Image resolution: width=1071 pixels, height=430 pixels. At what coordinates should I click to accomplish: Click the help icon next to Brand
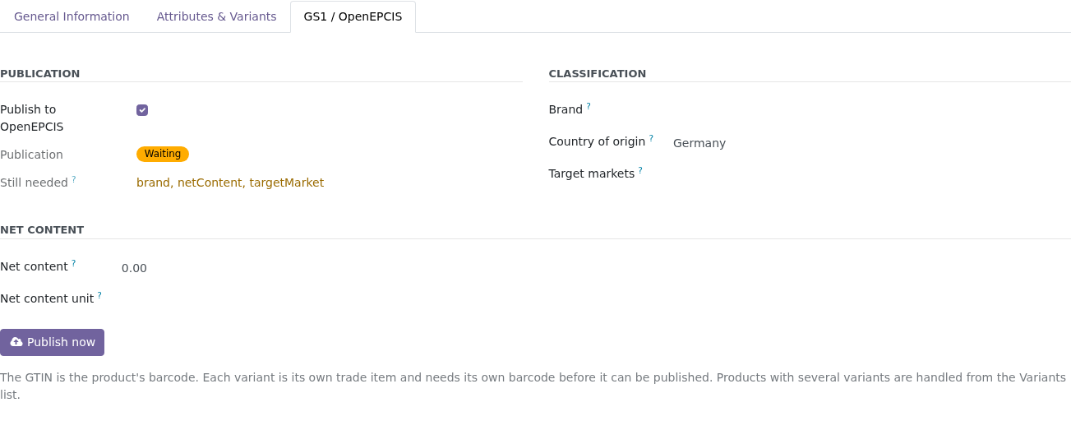pyautogui.click(x=589, y=106)
